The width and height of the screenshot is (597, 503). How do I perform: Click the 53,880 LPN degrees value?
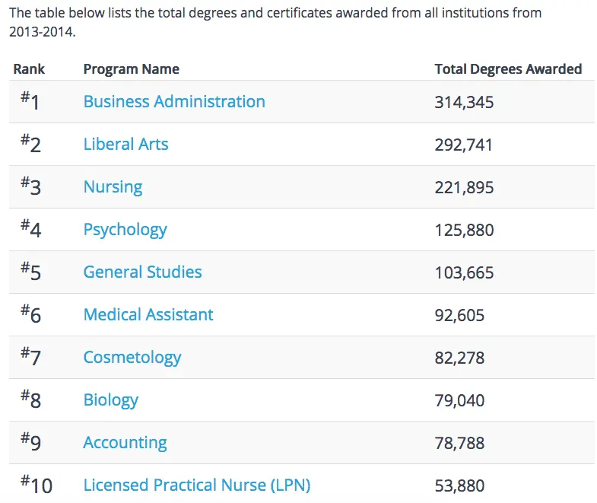point(459,485)
